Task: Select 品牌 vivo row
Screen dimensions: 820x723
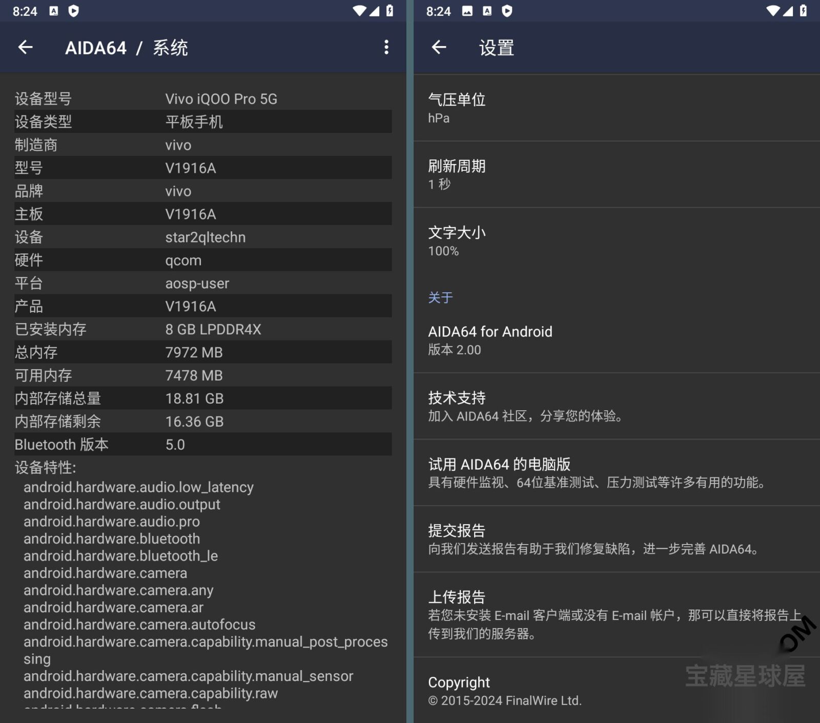Action: coord(203,191)
